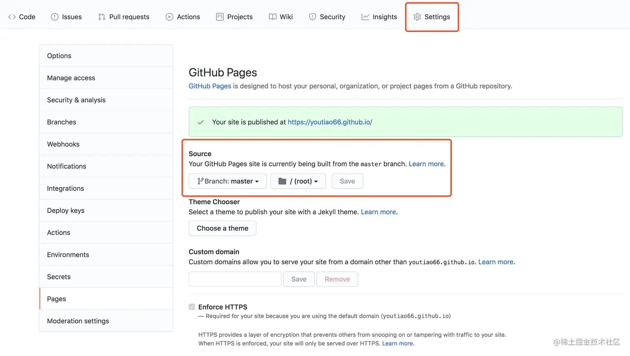630x356 pixels.
Task: Select Branches in settings sidebar
Action: click(x=106, y=122)
